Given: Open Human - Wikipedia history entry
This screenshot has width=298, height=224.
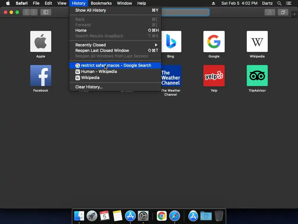Looking at the screenshot, I should tap(115, 71).
